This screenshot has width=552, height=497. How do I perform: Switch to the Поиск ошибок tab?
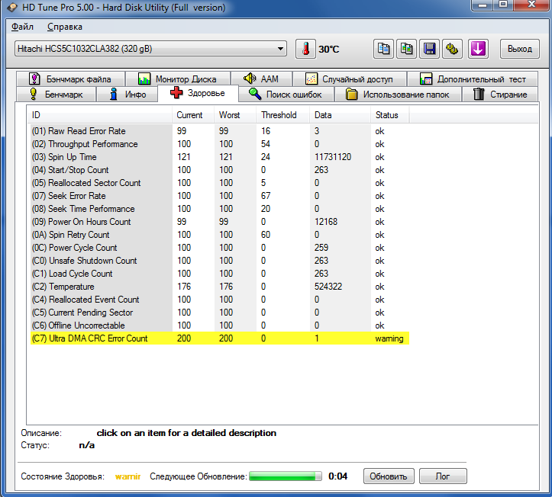(x=286, y=95)
